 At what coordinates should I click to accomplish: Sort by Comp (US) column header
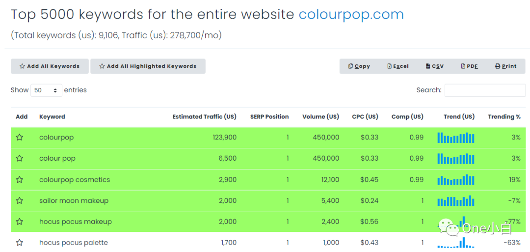point(407,117)
